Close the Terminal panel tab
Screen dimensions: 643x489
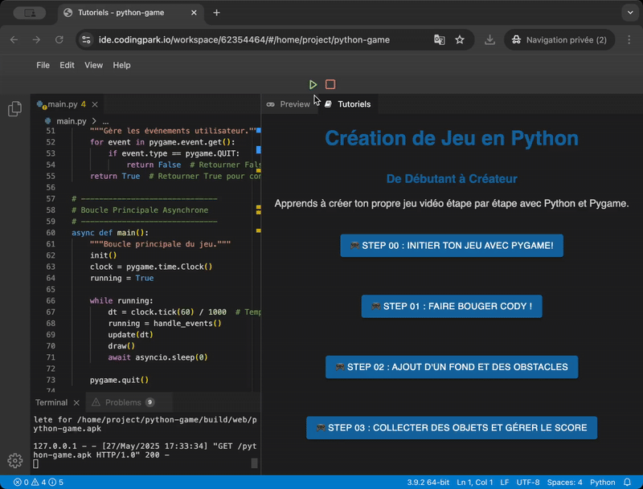[77, 402]
